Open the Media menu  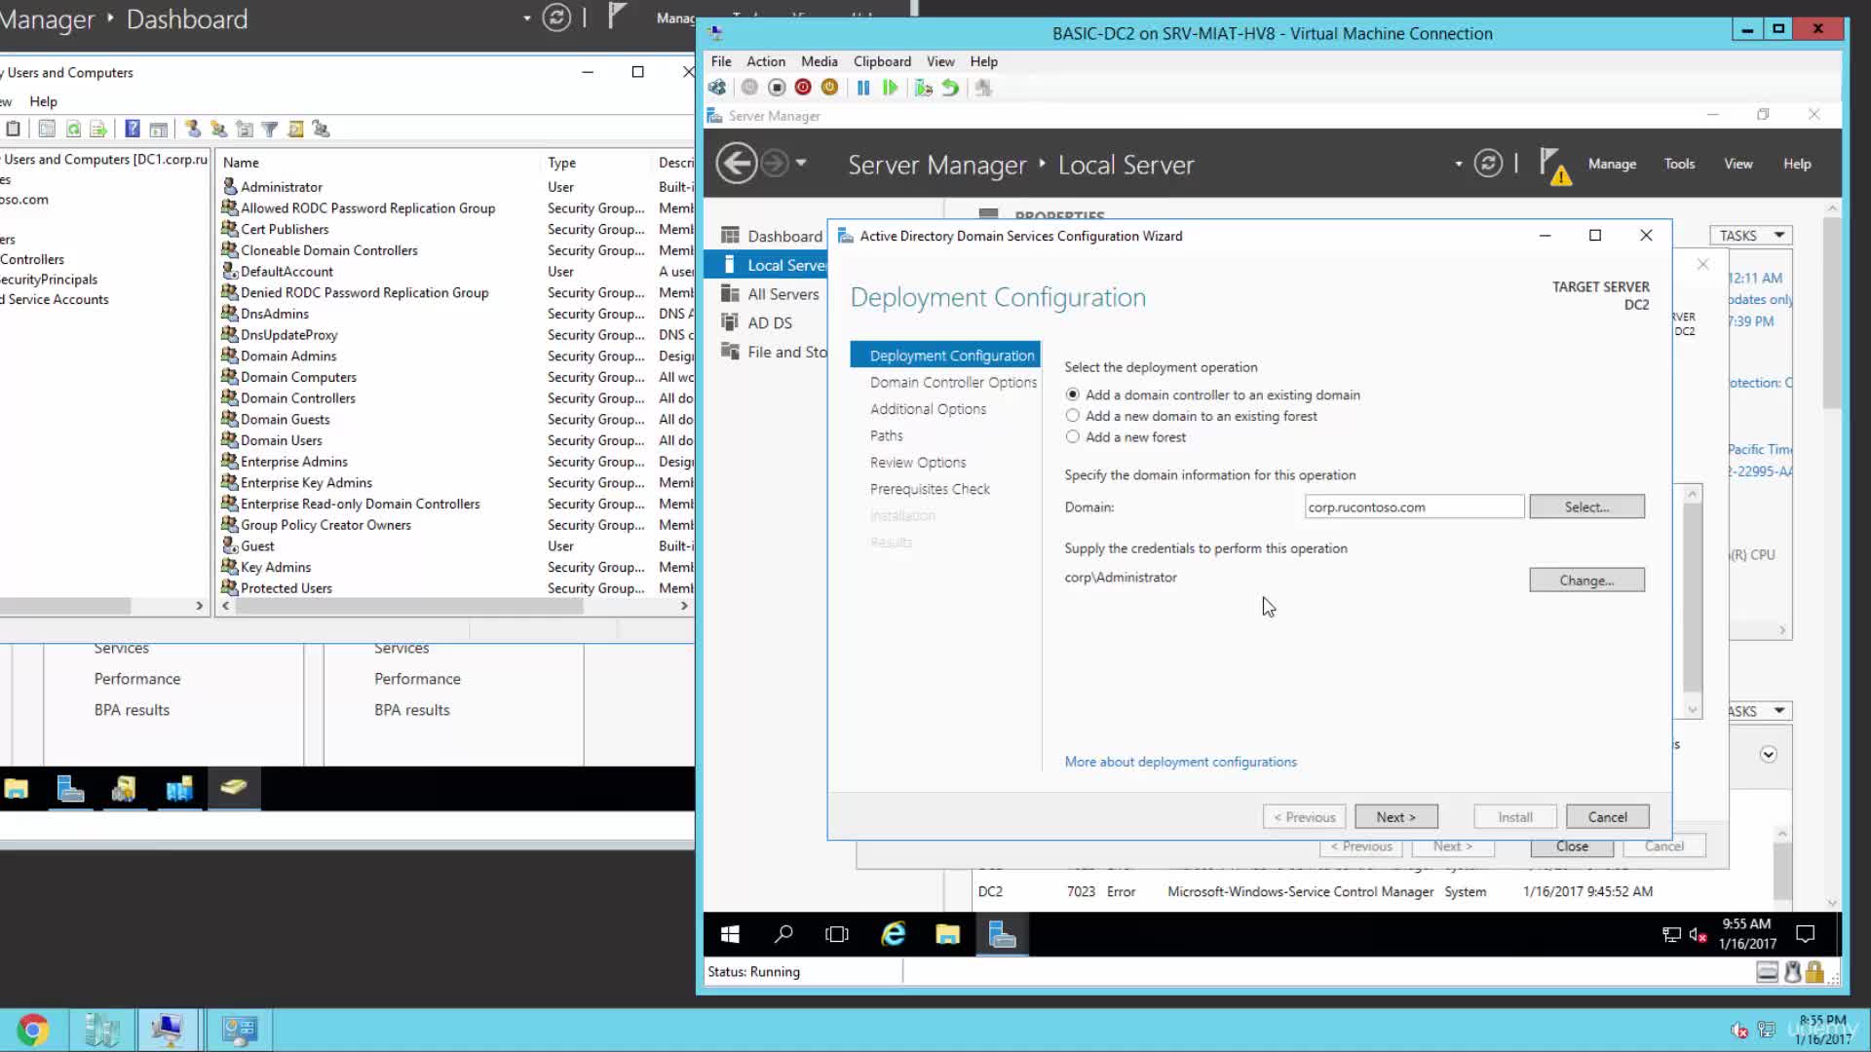point(820,61)
